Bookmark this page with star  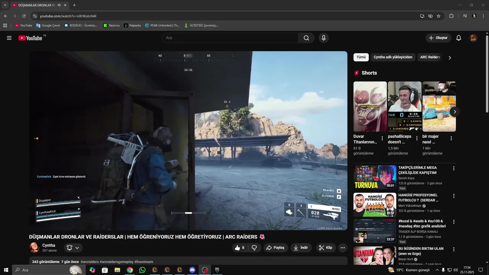click(x=439, y=16)
